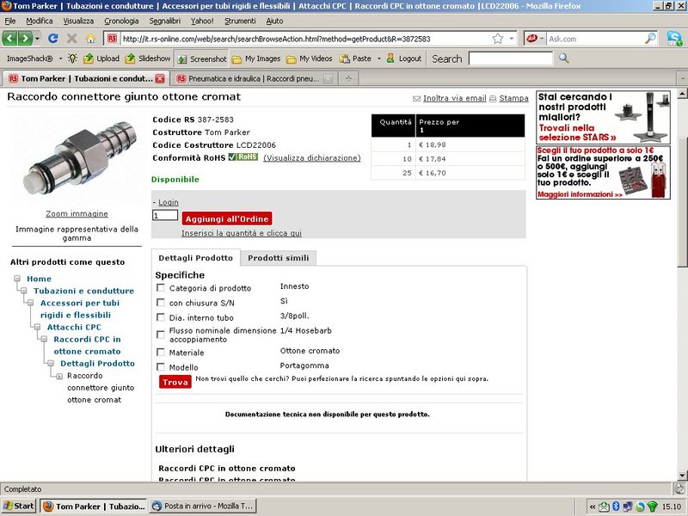Open the Cronologia menu
688x516 pixels.
click(121, 21)
